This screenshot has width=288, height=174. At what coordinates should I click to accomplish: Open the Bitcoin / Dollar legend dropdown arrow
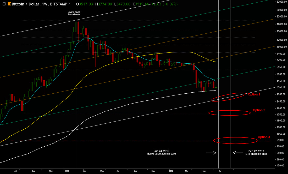(69, 4)
